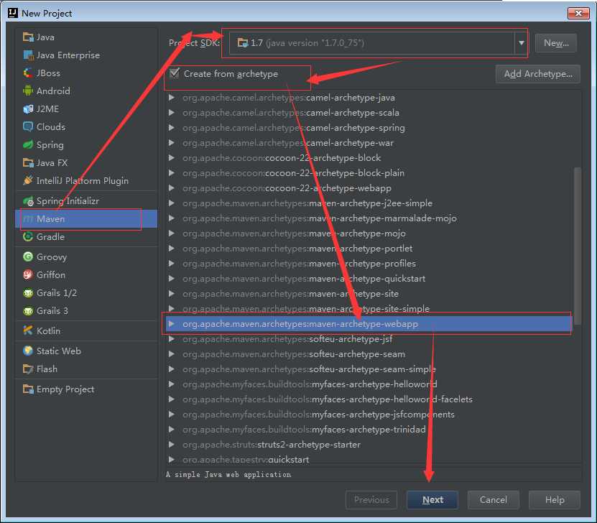
Task: Select the Kotlin icon
Action: pos(28,330)
